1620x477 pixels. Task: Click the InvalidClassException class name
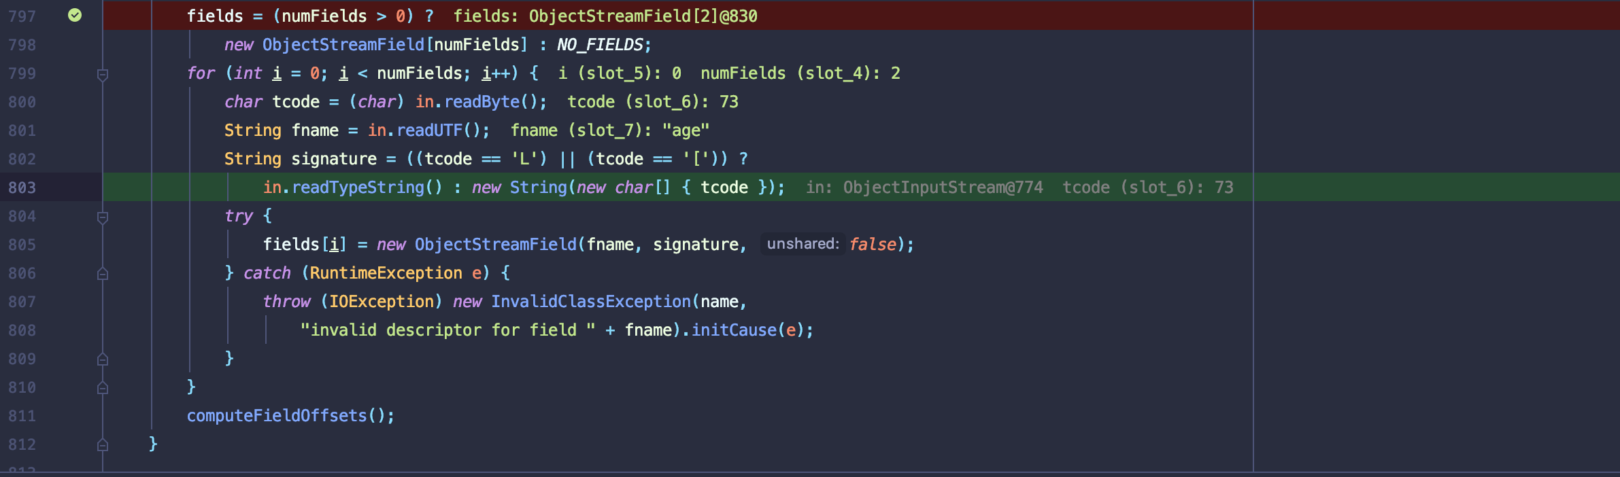pos(590,302)
